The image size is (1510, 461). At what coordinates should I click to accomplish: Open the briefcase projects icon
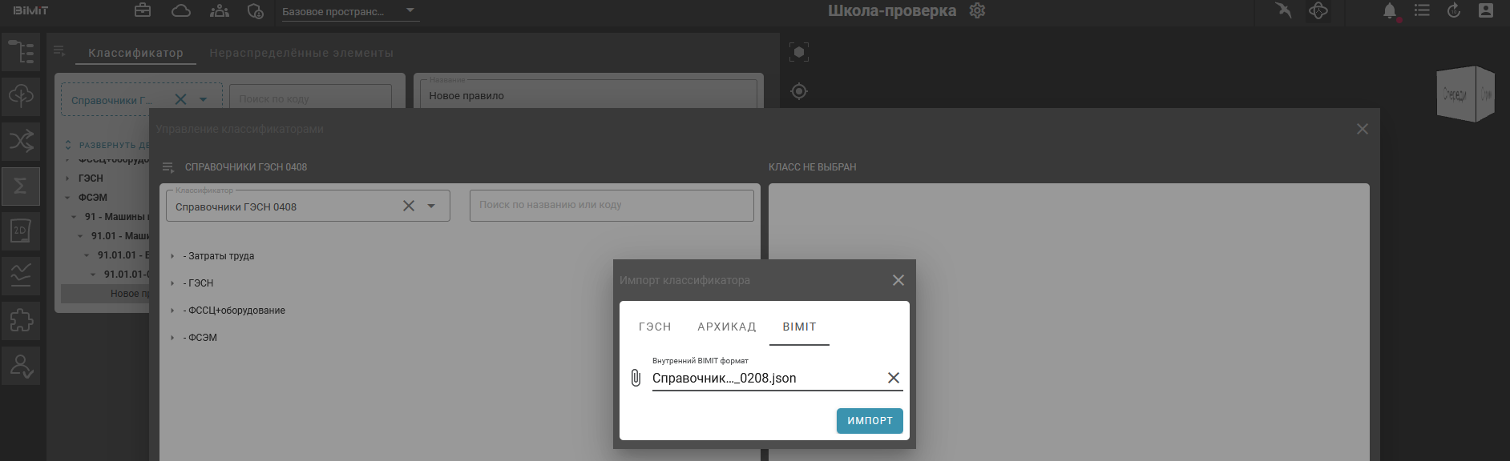(x=143, y=10)
